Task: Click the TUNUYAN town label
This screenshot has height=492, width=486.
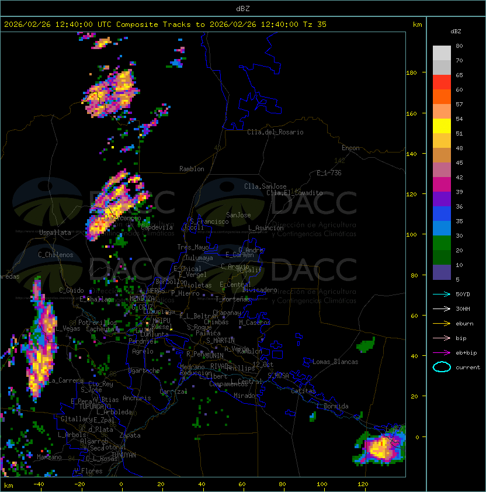Action: (124, 455)
